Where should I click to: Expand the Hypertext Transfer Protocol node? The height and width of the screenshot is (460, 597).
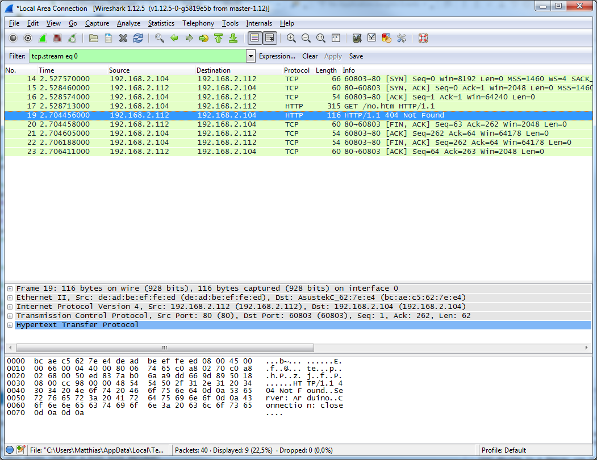point(10,325)
